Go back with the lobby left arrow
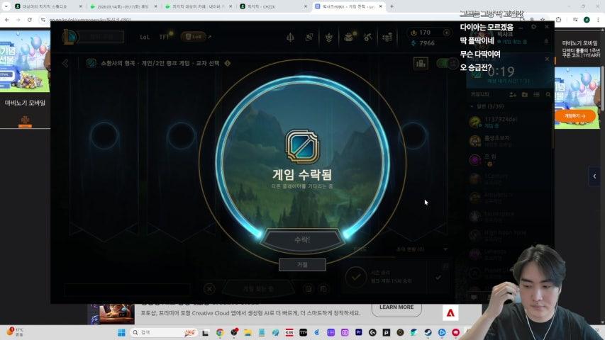The height and width of the screenshot is (340, 605). click(x=65, y=63)
